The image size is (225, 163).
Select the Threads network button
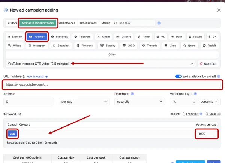[x=150, y=46]
